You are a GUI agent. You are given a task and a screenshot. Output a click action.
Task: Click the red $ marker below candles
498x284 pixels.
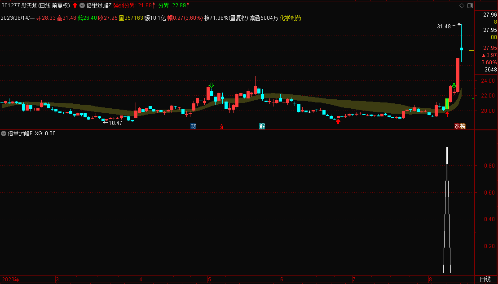(222, 127)
